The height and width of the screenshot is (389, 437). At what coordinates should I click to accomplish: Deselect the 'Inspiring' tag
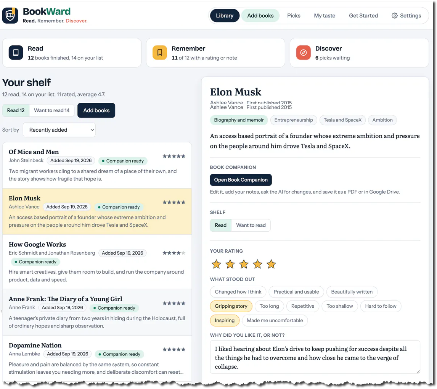[x=225, y=320]
